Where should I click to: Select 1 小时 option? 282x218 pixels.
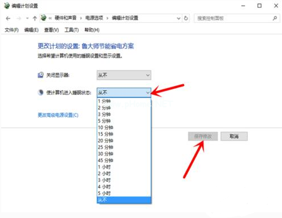pyautogui.click(x=124, y=167)
